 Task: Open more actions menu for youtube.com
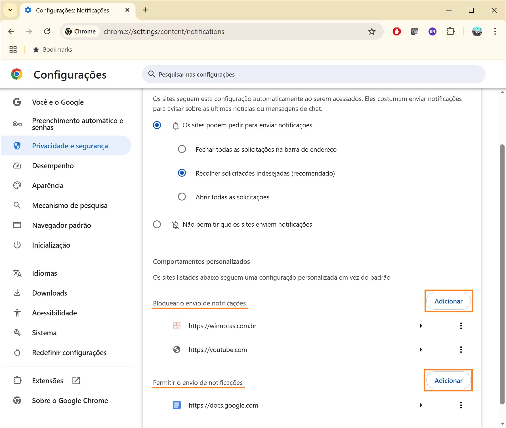(x=461, y=350)
